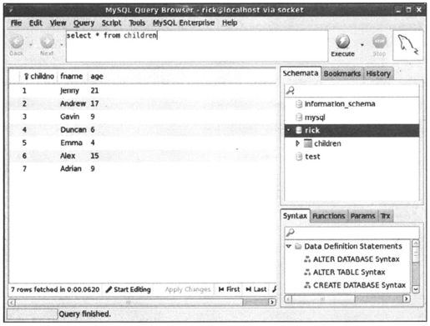This screenshot has width=430, height=326.
Task: Select the cell 'Alex'
Action: coord(68,156)
